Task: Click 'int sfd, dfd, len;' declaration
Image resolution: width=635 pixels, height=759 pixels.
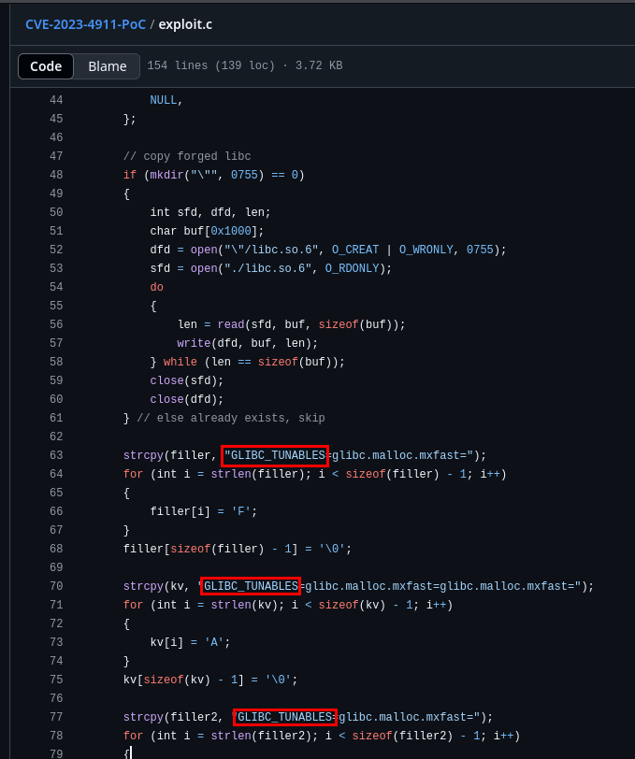Action: pyautogui.click(x=210, y=212)
